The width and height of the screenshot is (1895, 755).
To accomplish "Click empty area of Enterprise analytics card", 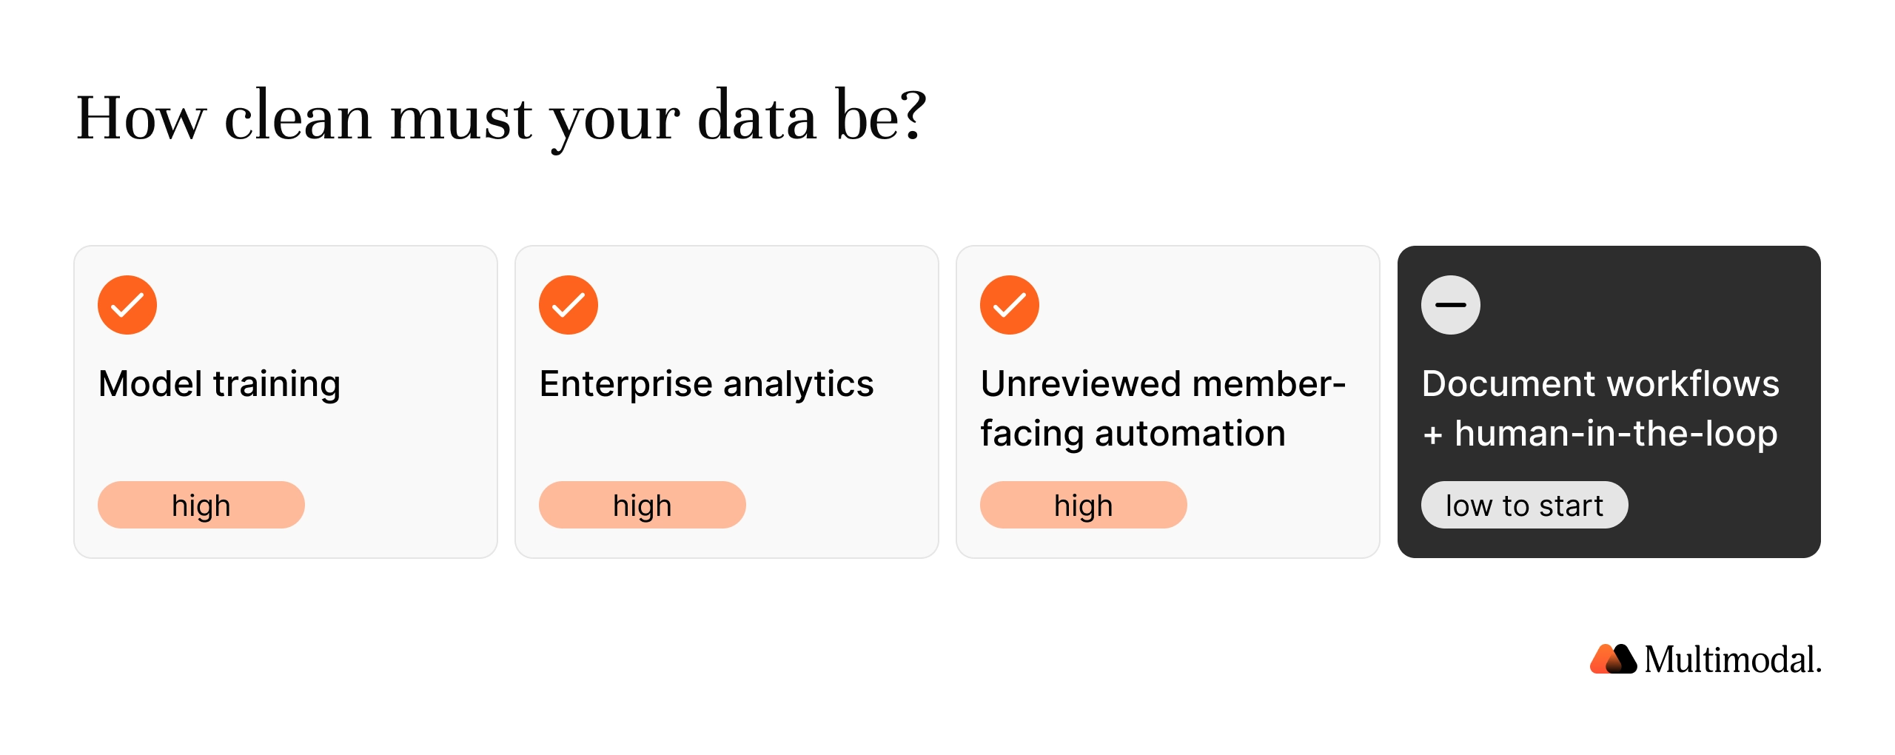I will (836, 459).
